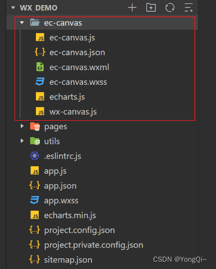Click the ec-canvas folder icon
The image size is (216, 269).
tap(35, 23)
